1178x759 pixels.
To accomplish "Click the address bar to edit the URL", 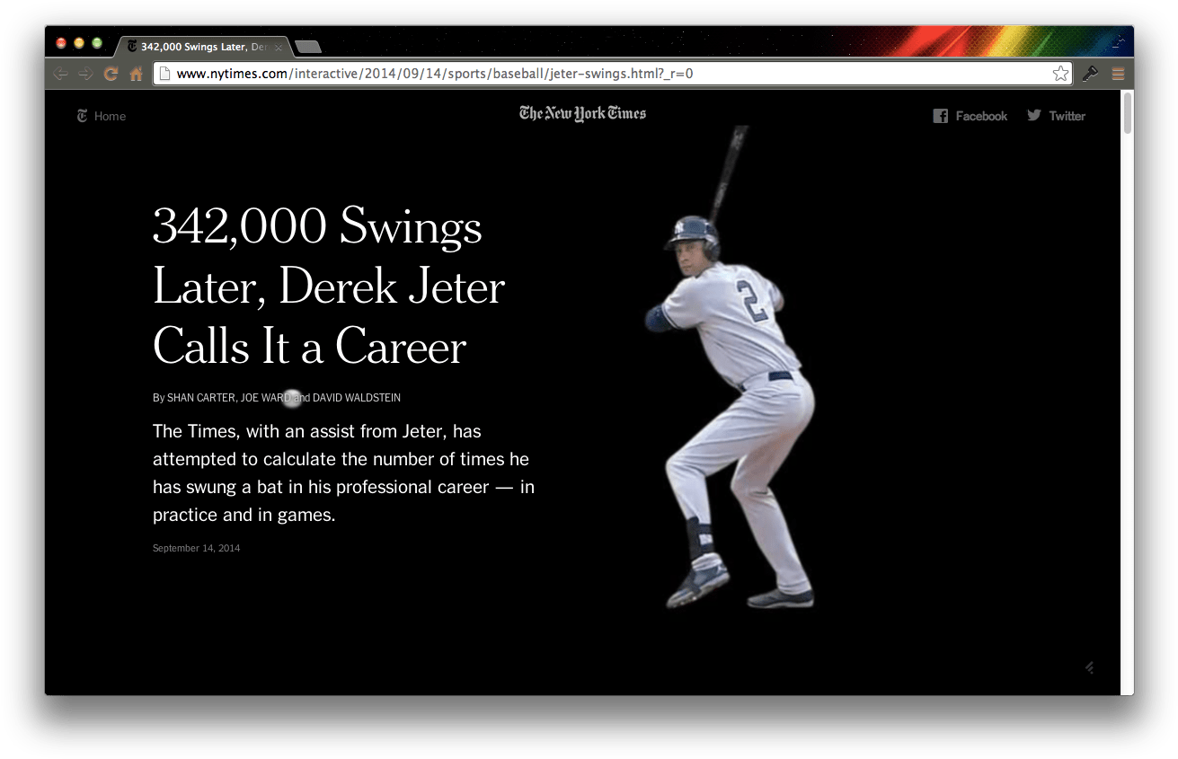I will pyautogui.click(x=539, y=73).
